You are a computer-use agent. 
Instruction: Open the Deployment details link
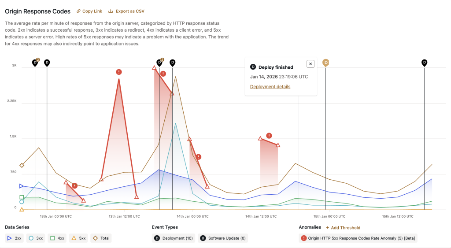tap(270, 87)
